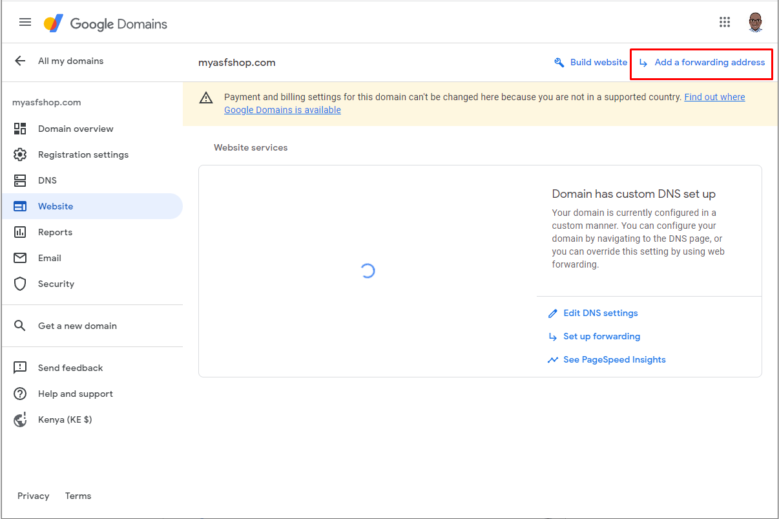
Task: Open the Google apps grid
Action: [725, 23]
